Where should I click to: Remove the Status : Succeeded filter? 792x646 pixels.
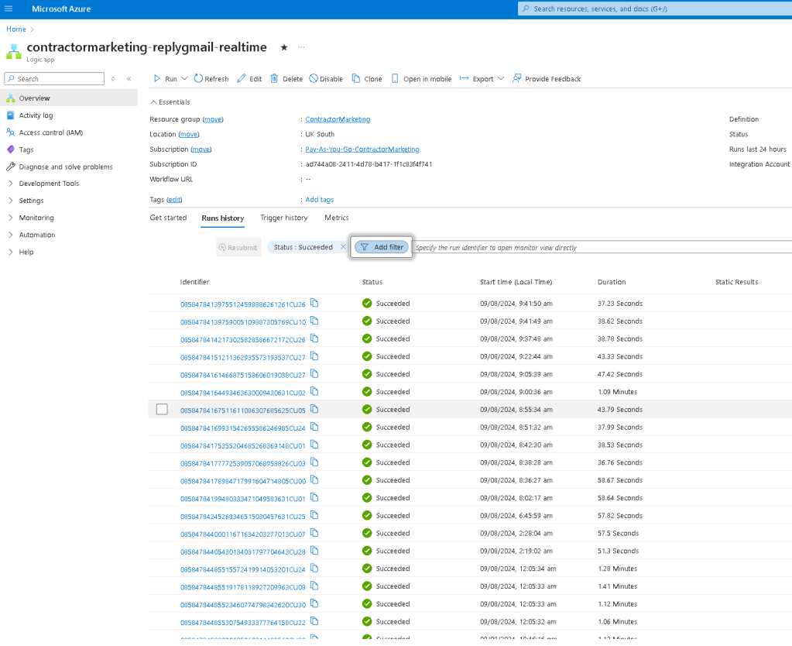[343, 247]
